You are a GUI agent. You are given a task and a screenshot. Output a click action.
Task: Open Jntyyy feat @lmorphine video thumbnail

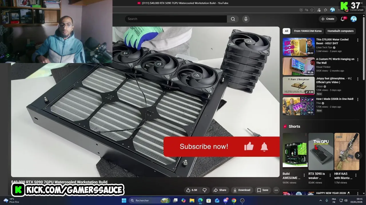(x=299, y=86)
